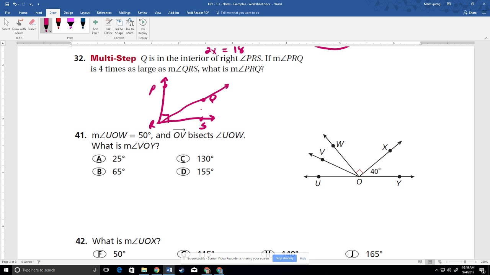Open the File tab
The height and width of the screenshot is (275, 490).
pyautogui.click(x=7, y=13)
